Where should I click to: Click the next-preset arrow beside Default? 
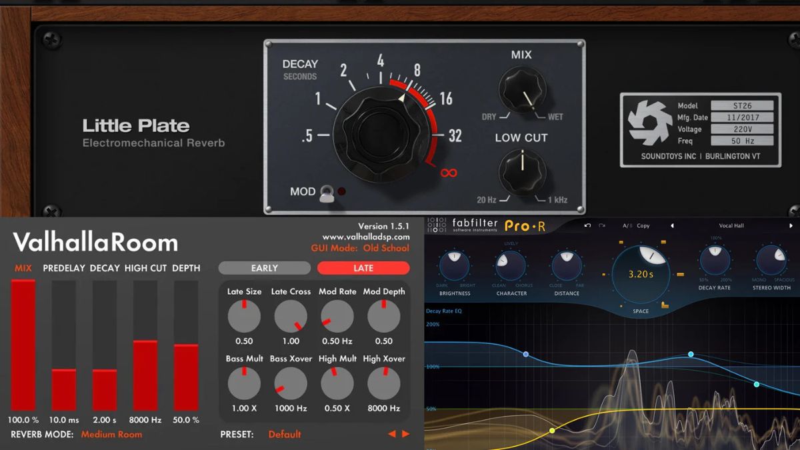[x=405, y=433]
